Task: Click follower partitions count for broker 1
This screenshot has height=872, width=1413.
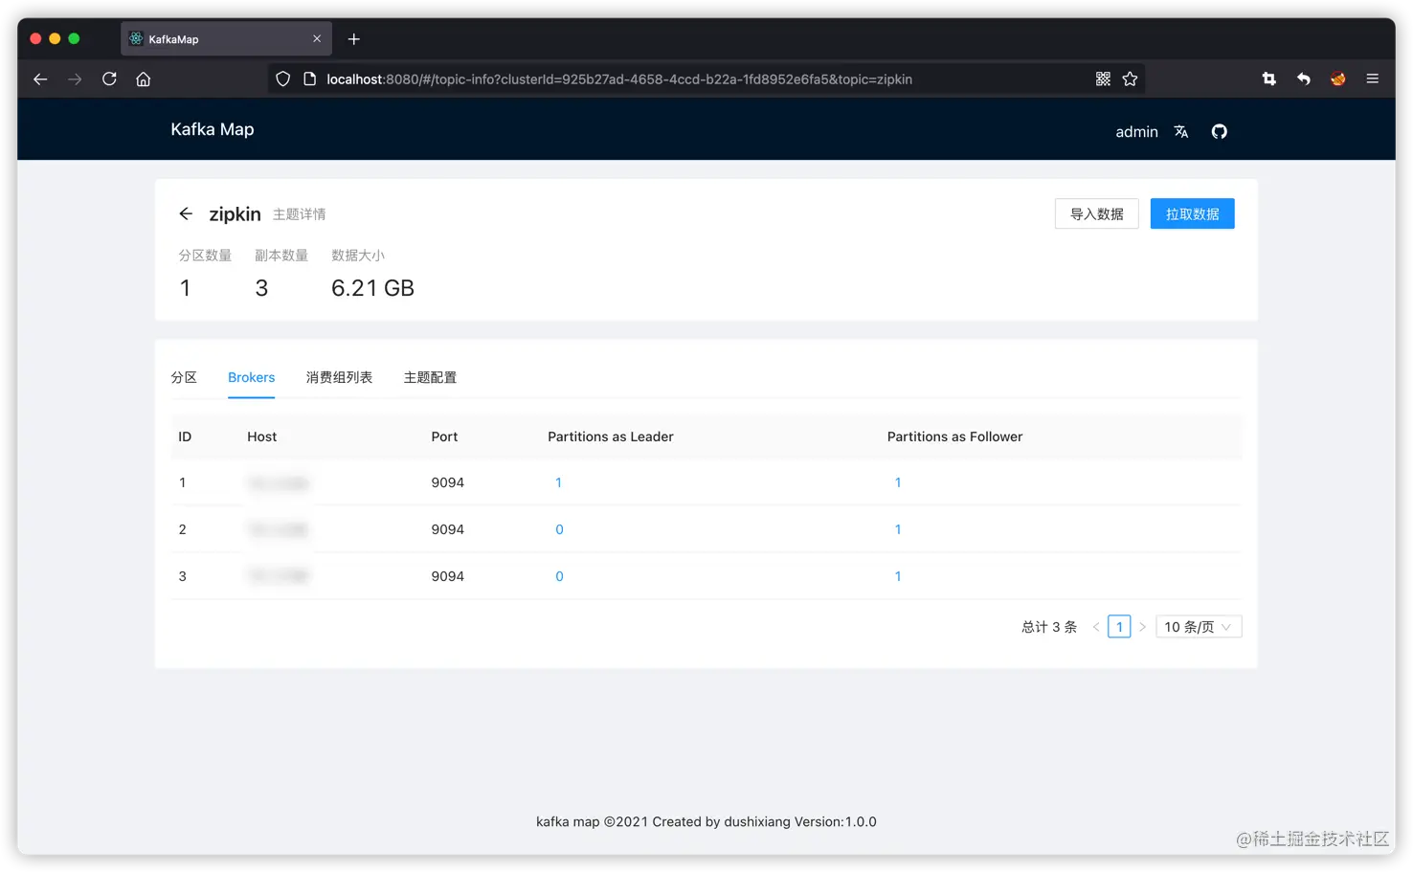Action: (x=898, y=482)
